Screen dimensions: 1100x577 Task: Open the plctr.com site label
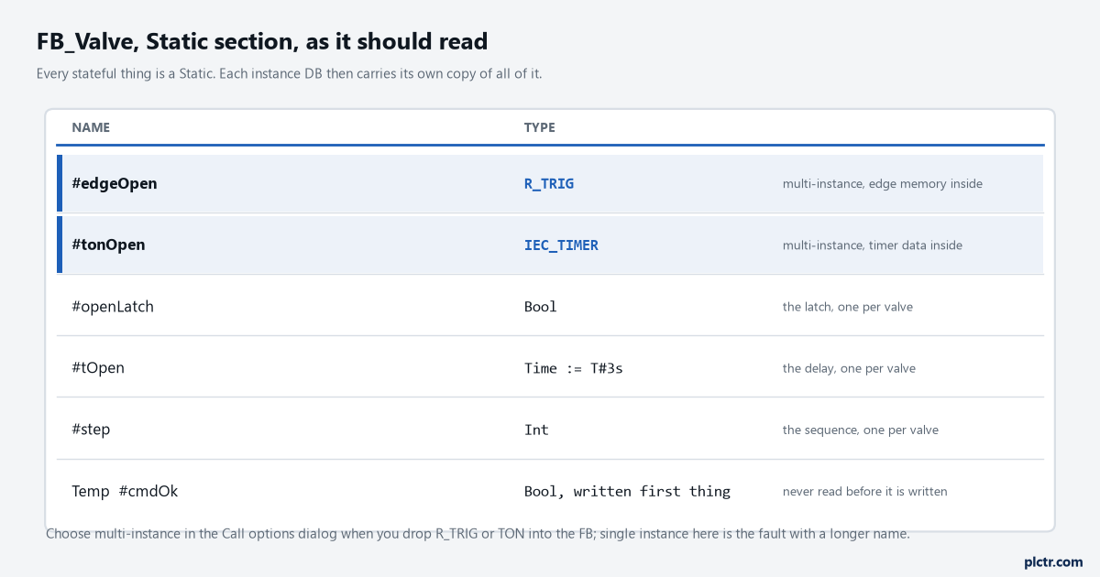1053,561
